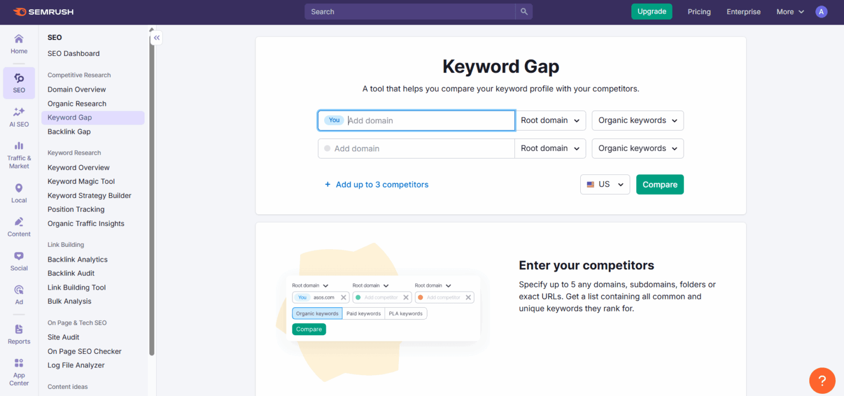The height and width of the screenshot is (396, 844).
Task: Click the green Compare button
Action: (660, 185)
